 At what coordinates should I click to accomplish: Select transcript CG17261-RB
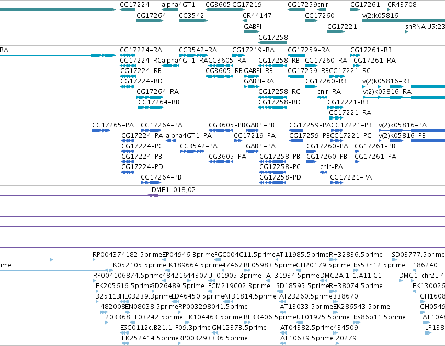355,55
